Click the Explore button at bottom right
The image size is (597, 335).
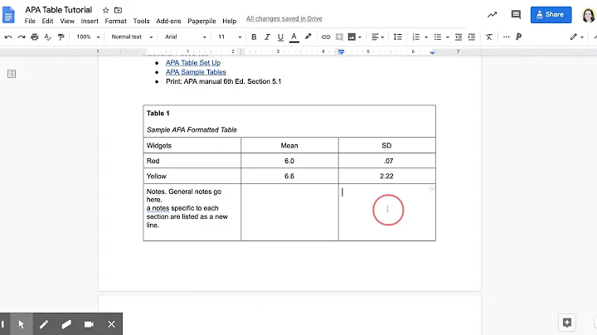pos(567,323)
